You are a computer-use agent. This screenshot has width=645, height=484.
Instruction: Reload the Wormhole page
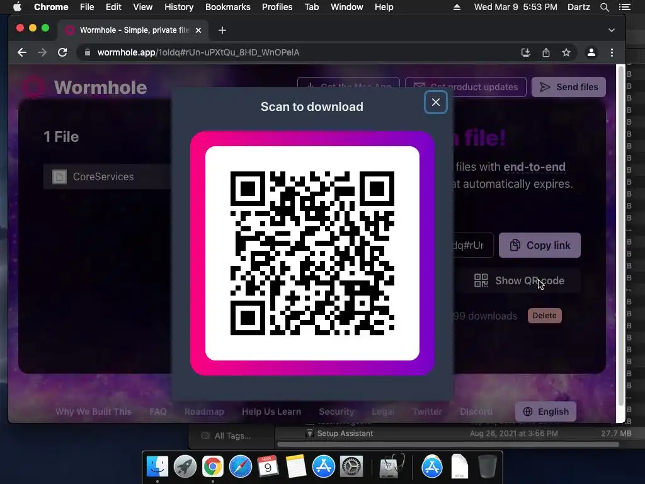click(x=62, y=52)
